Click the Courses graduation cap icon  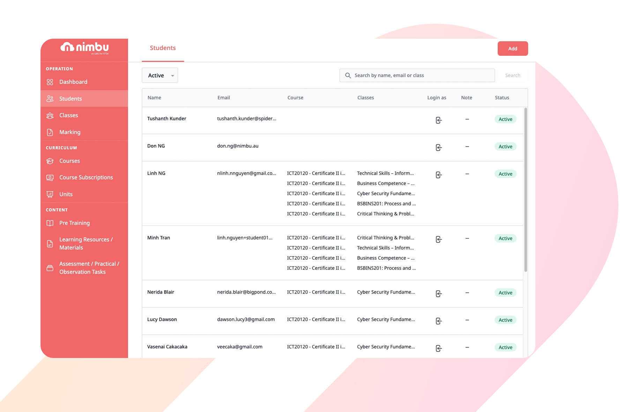(50, 161)
